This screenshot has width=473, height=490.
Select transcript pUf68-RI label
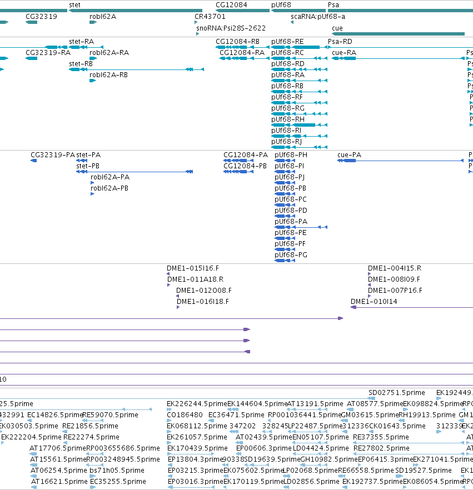point(286,130)
